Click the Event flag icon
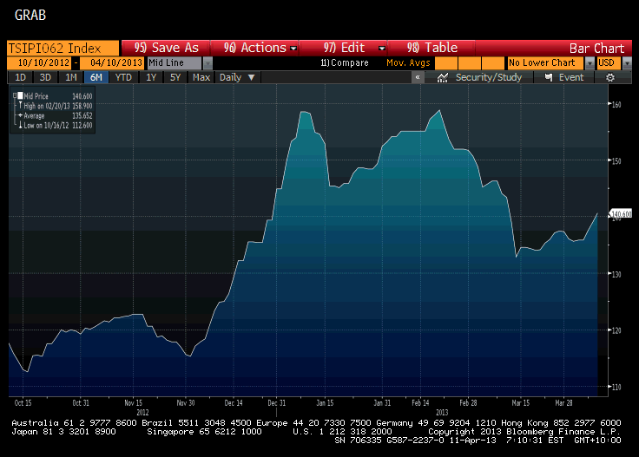Image resolution: width=639 pixels, height=457 pixels. [549, 77]
